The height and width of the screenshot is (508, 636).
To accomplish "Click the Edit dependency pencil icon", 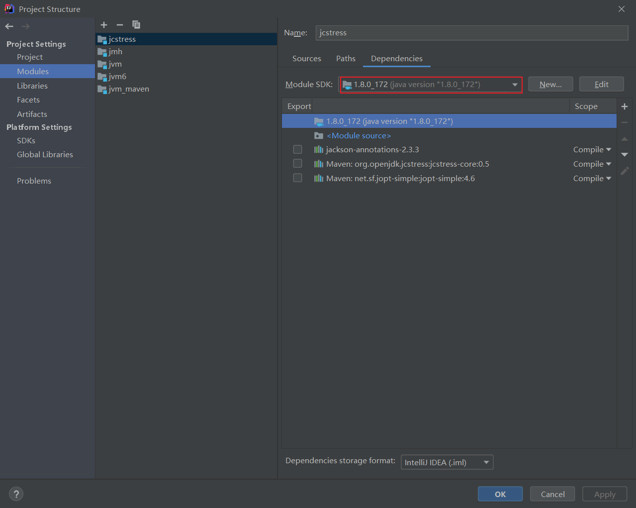I will pos(625,171).
